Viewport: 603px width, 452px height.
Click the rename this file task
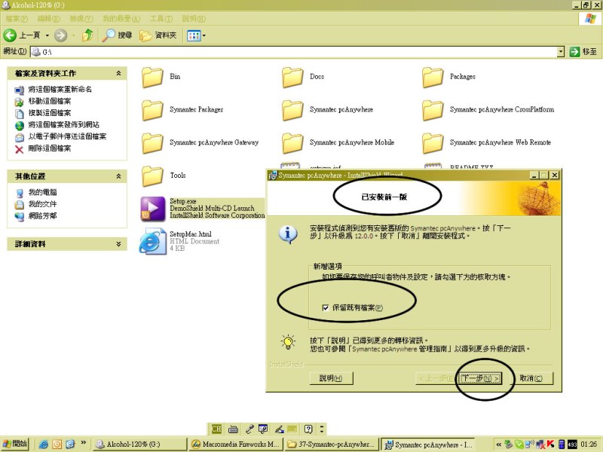pyautogui.click(x=60, y=90)
